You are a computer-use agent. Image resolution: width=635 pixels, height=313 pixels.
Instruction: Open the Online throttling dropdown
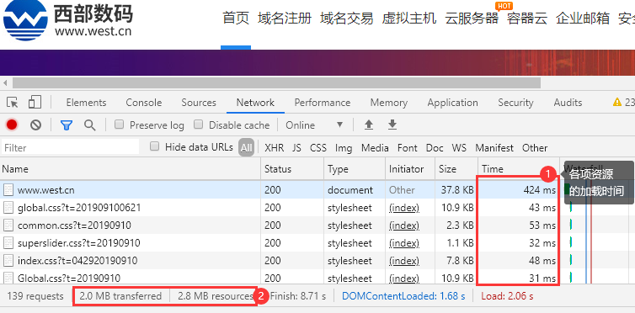[314, 125]
